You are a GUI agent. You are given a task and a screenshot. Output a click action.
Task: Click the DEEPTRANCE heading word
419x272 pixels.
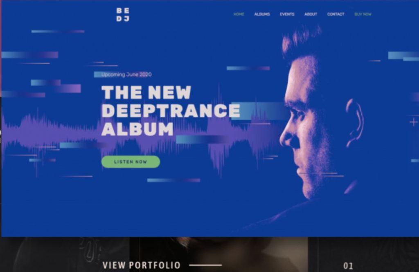[171, 110]
